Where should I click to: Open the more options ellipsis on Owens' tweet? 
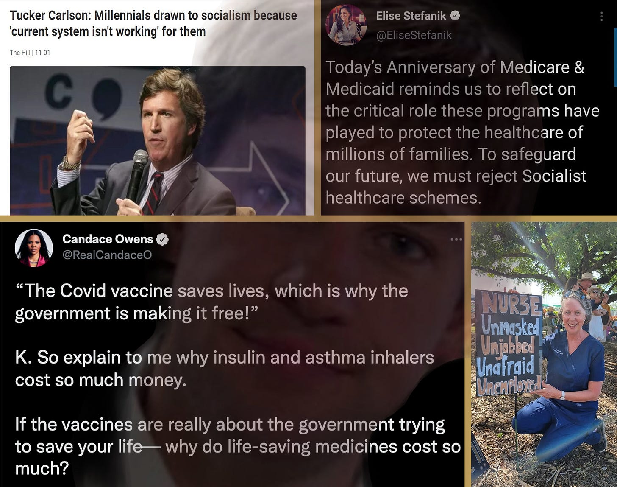click(456, 240)
